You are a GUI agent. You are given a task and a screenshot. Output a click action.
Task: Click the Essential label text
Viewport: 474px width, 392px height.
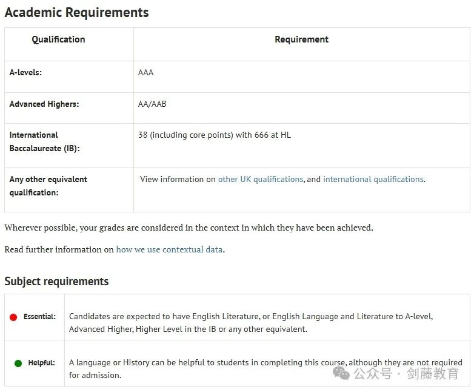(x=39, y=317)
